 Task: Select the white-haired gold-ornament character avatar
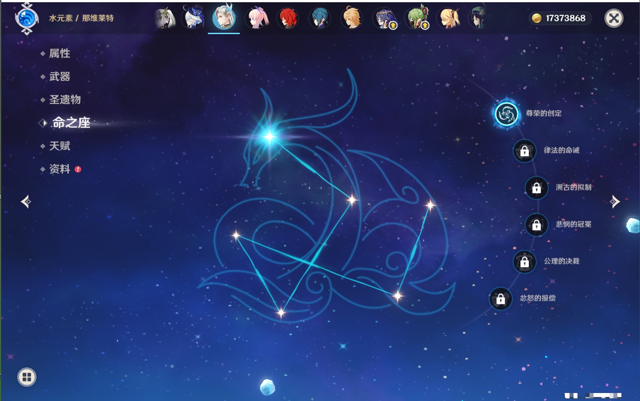click(x=165, y=18)
